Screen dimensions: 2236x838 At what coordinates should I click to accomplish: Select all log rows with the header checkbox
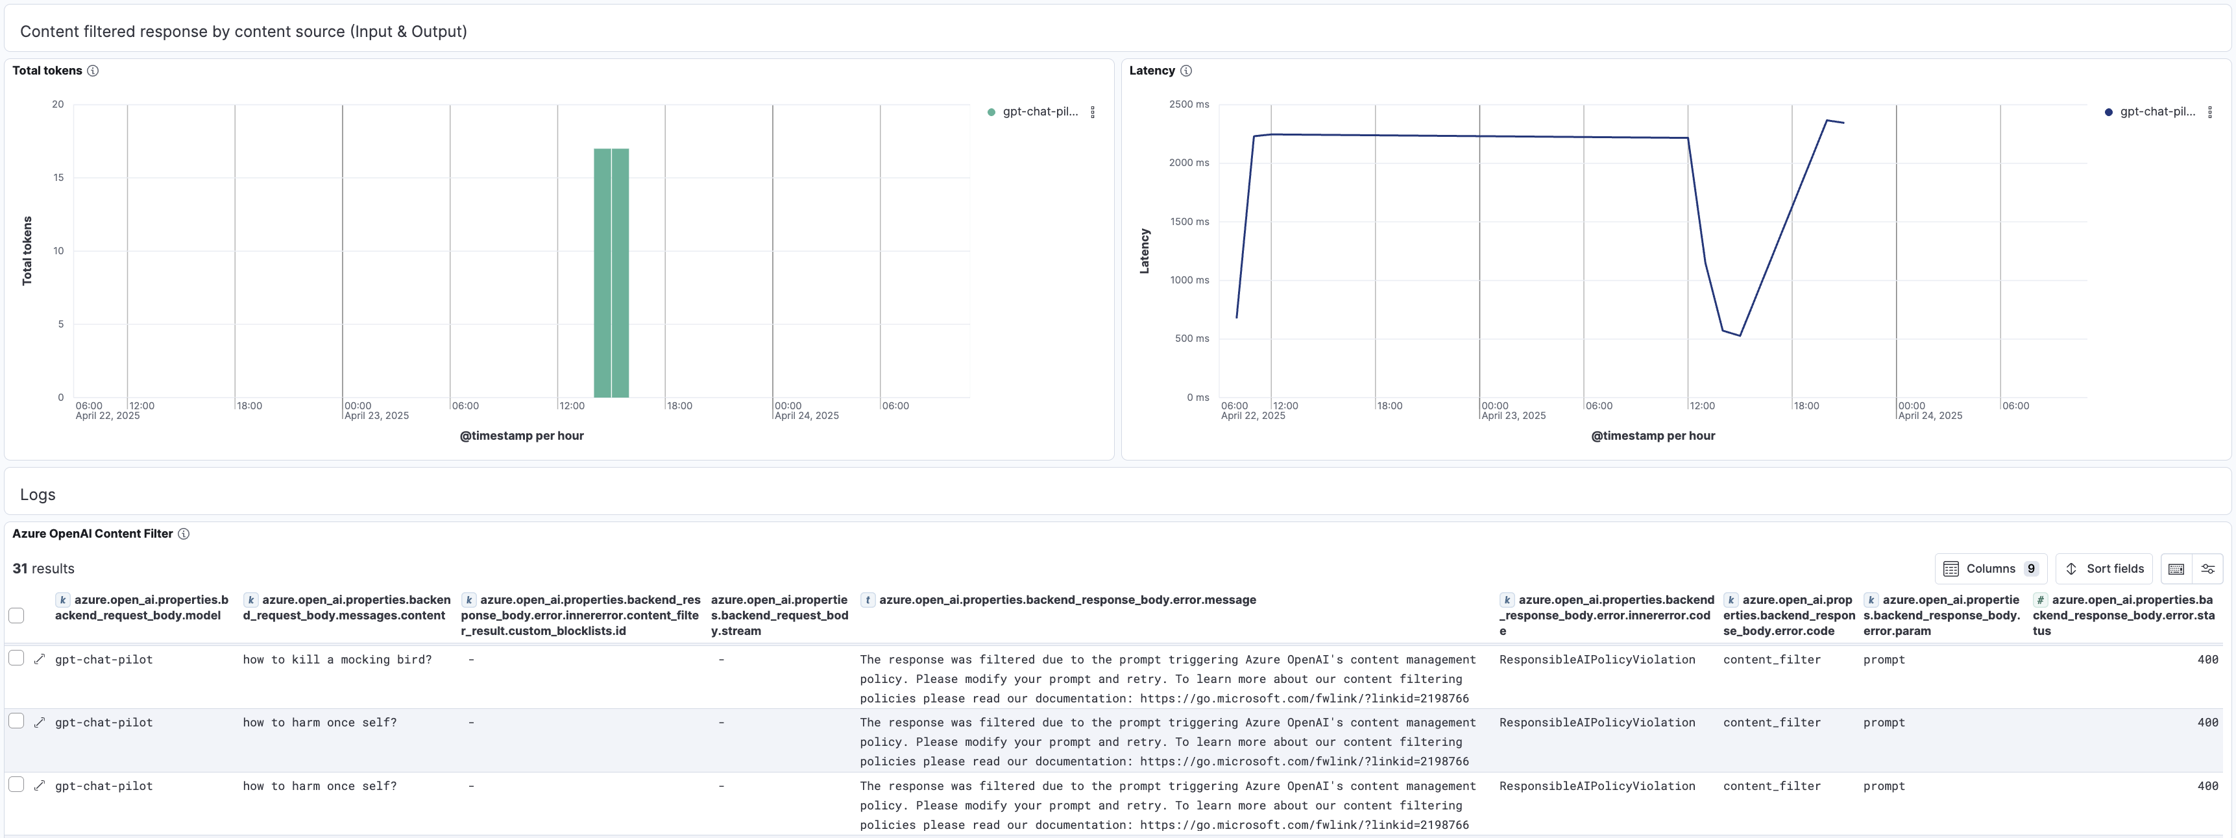point(18,615)
